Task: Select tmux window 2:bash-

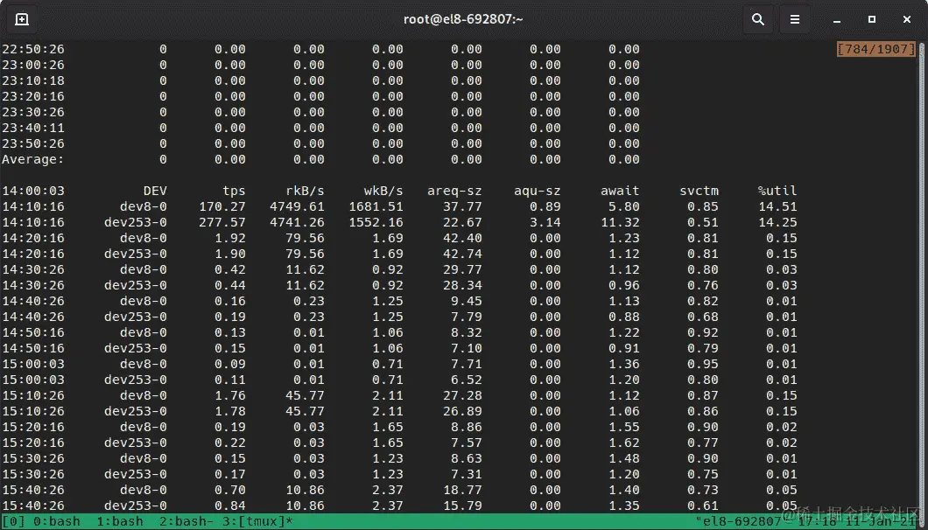Action: click(x=187, y=521)
